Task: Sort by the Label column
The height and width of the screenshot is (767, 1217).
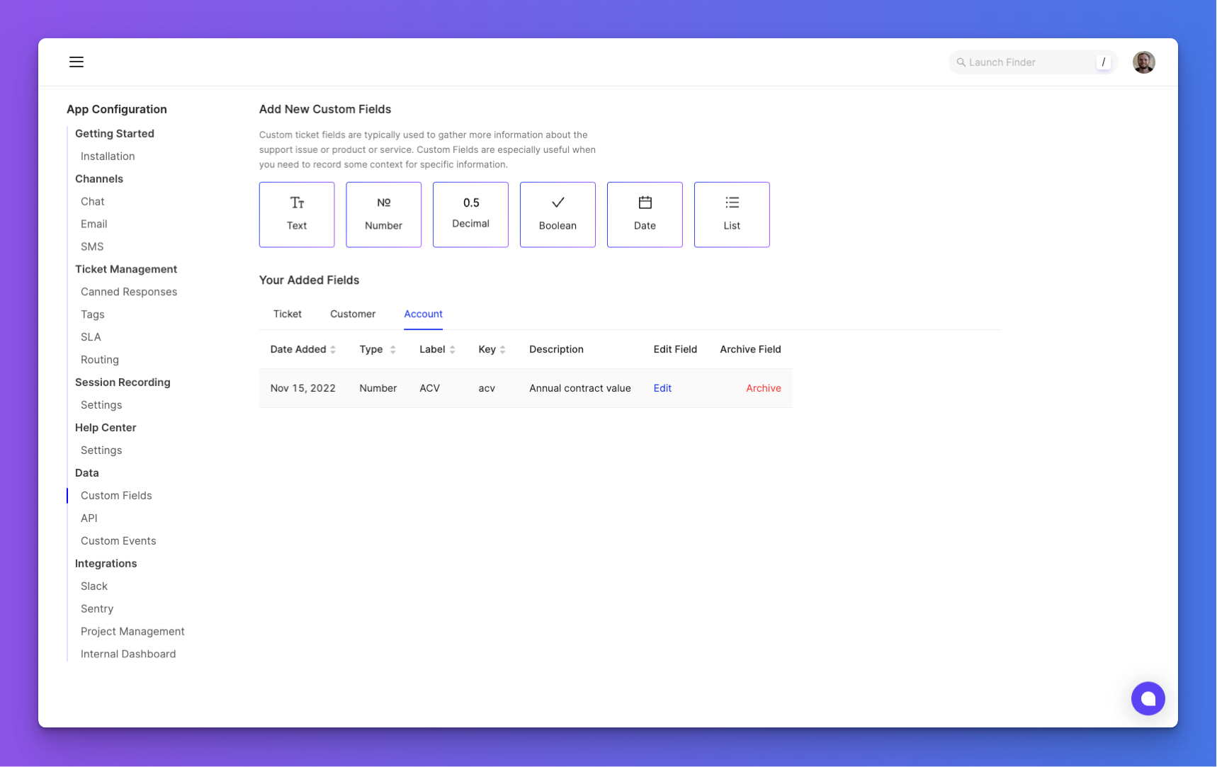Action: tap(437, 349)
